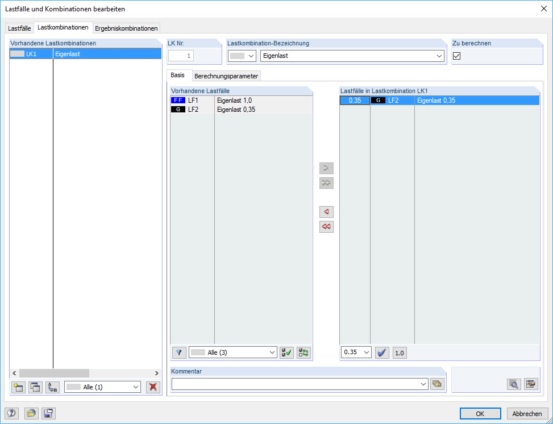The image size is (553, 424).
Task: Click inside the Kommentar input field
Action: [x=296, y=384]
